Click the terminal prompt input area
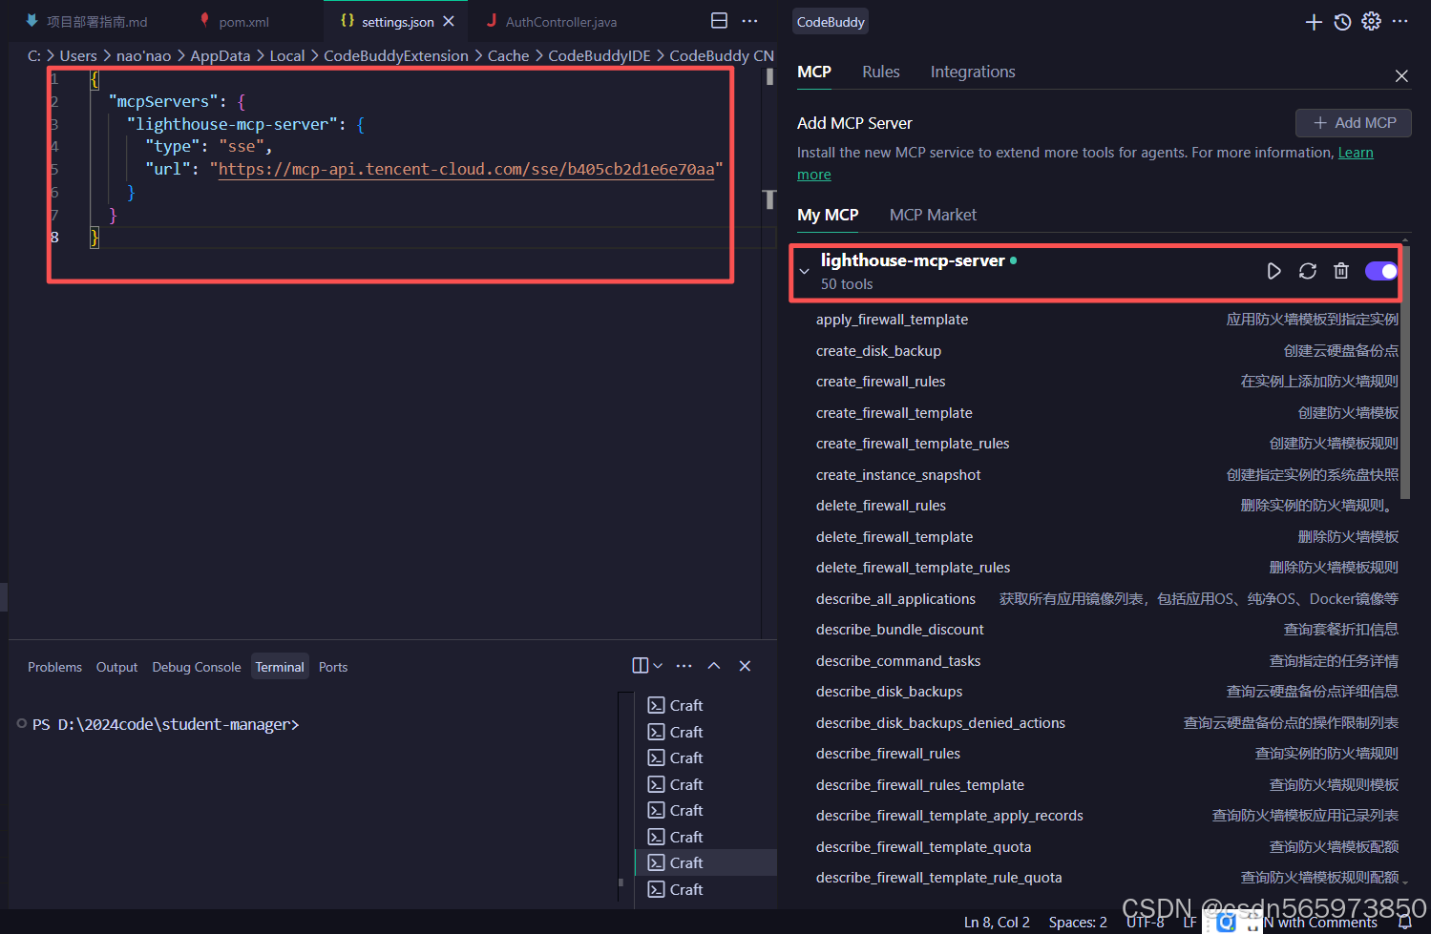Viewport: 1431px width, 934px height. coord(315,725)
